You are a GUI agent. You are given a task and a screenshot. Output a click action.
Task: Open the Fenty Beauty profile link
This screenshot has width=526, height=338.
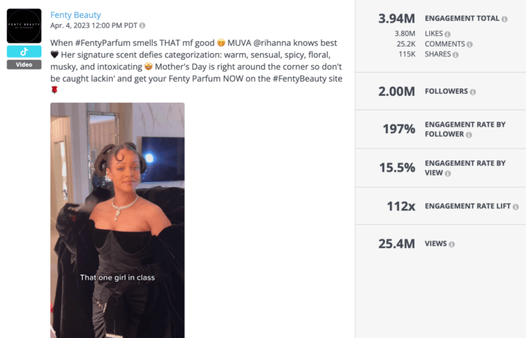point(75,15)
